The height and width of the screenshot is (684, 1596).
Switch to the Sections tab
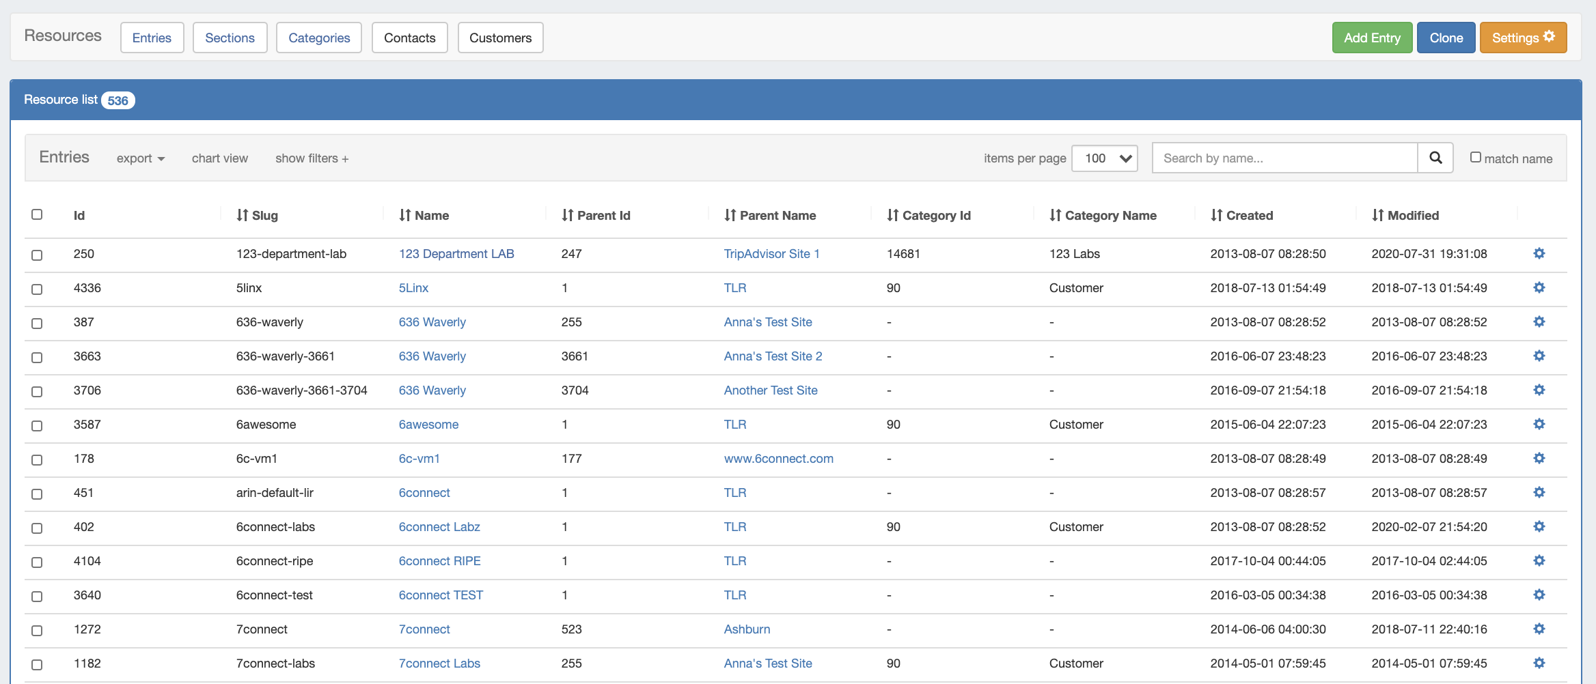click(230, 38)
